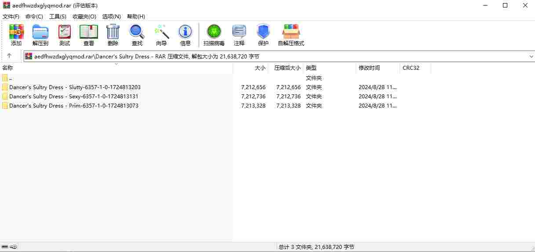
Task: Click the 自解压格式 (SFX) toolbar icon
Action: click(x=291, y=32)
